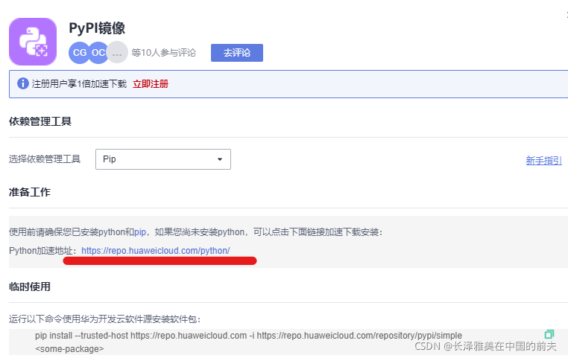Open the repo.huaweicloud.com/python link
Viewport: 568px width, 358px height.
pos(155,251)
